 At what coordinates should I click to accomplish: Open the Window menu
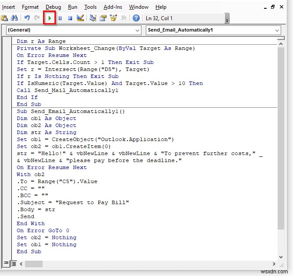click(x=139, y=7)
